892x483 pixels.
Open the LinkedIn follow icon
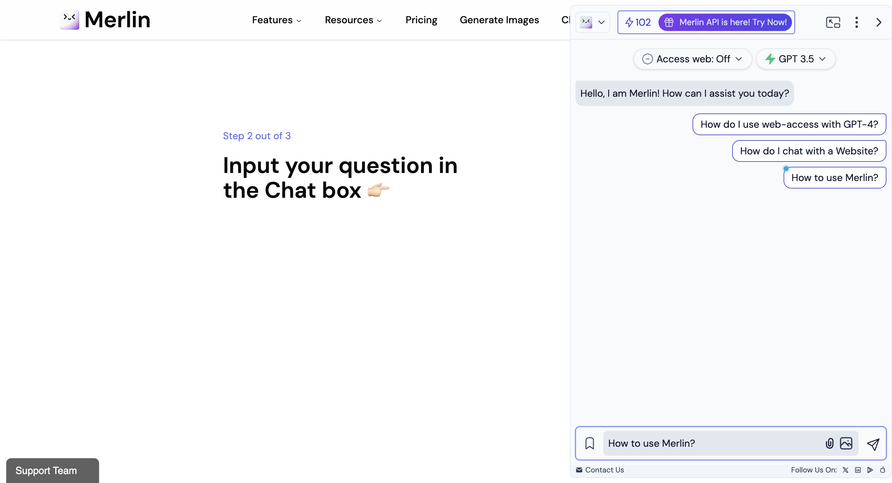pyautogui.click(x=858, y=470)
